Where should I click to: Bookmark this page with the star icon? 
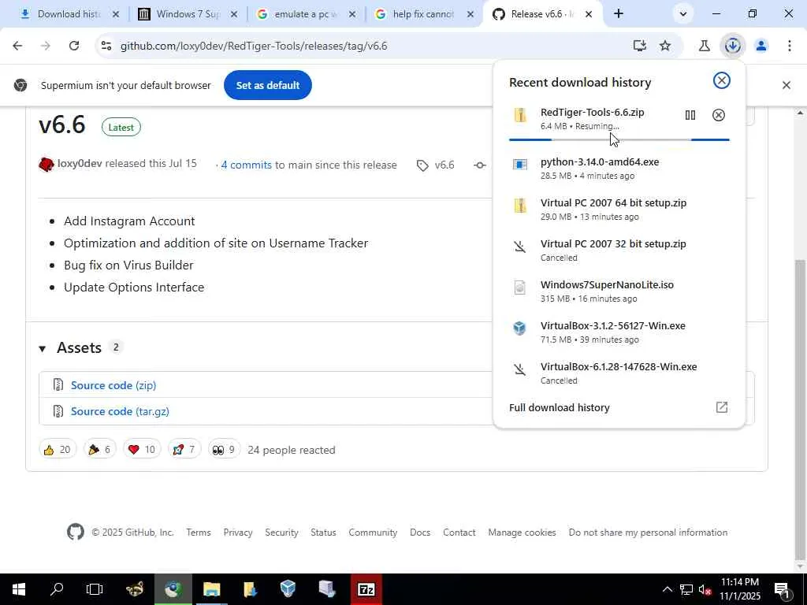[665, 46]
